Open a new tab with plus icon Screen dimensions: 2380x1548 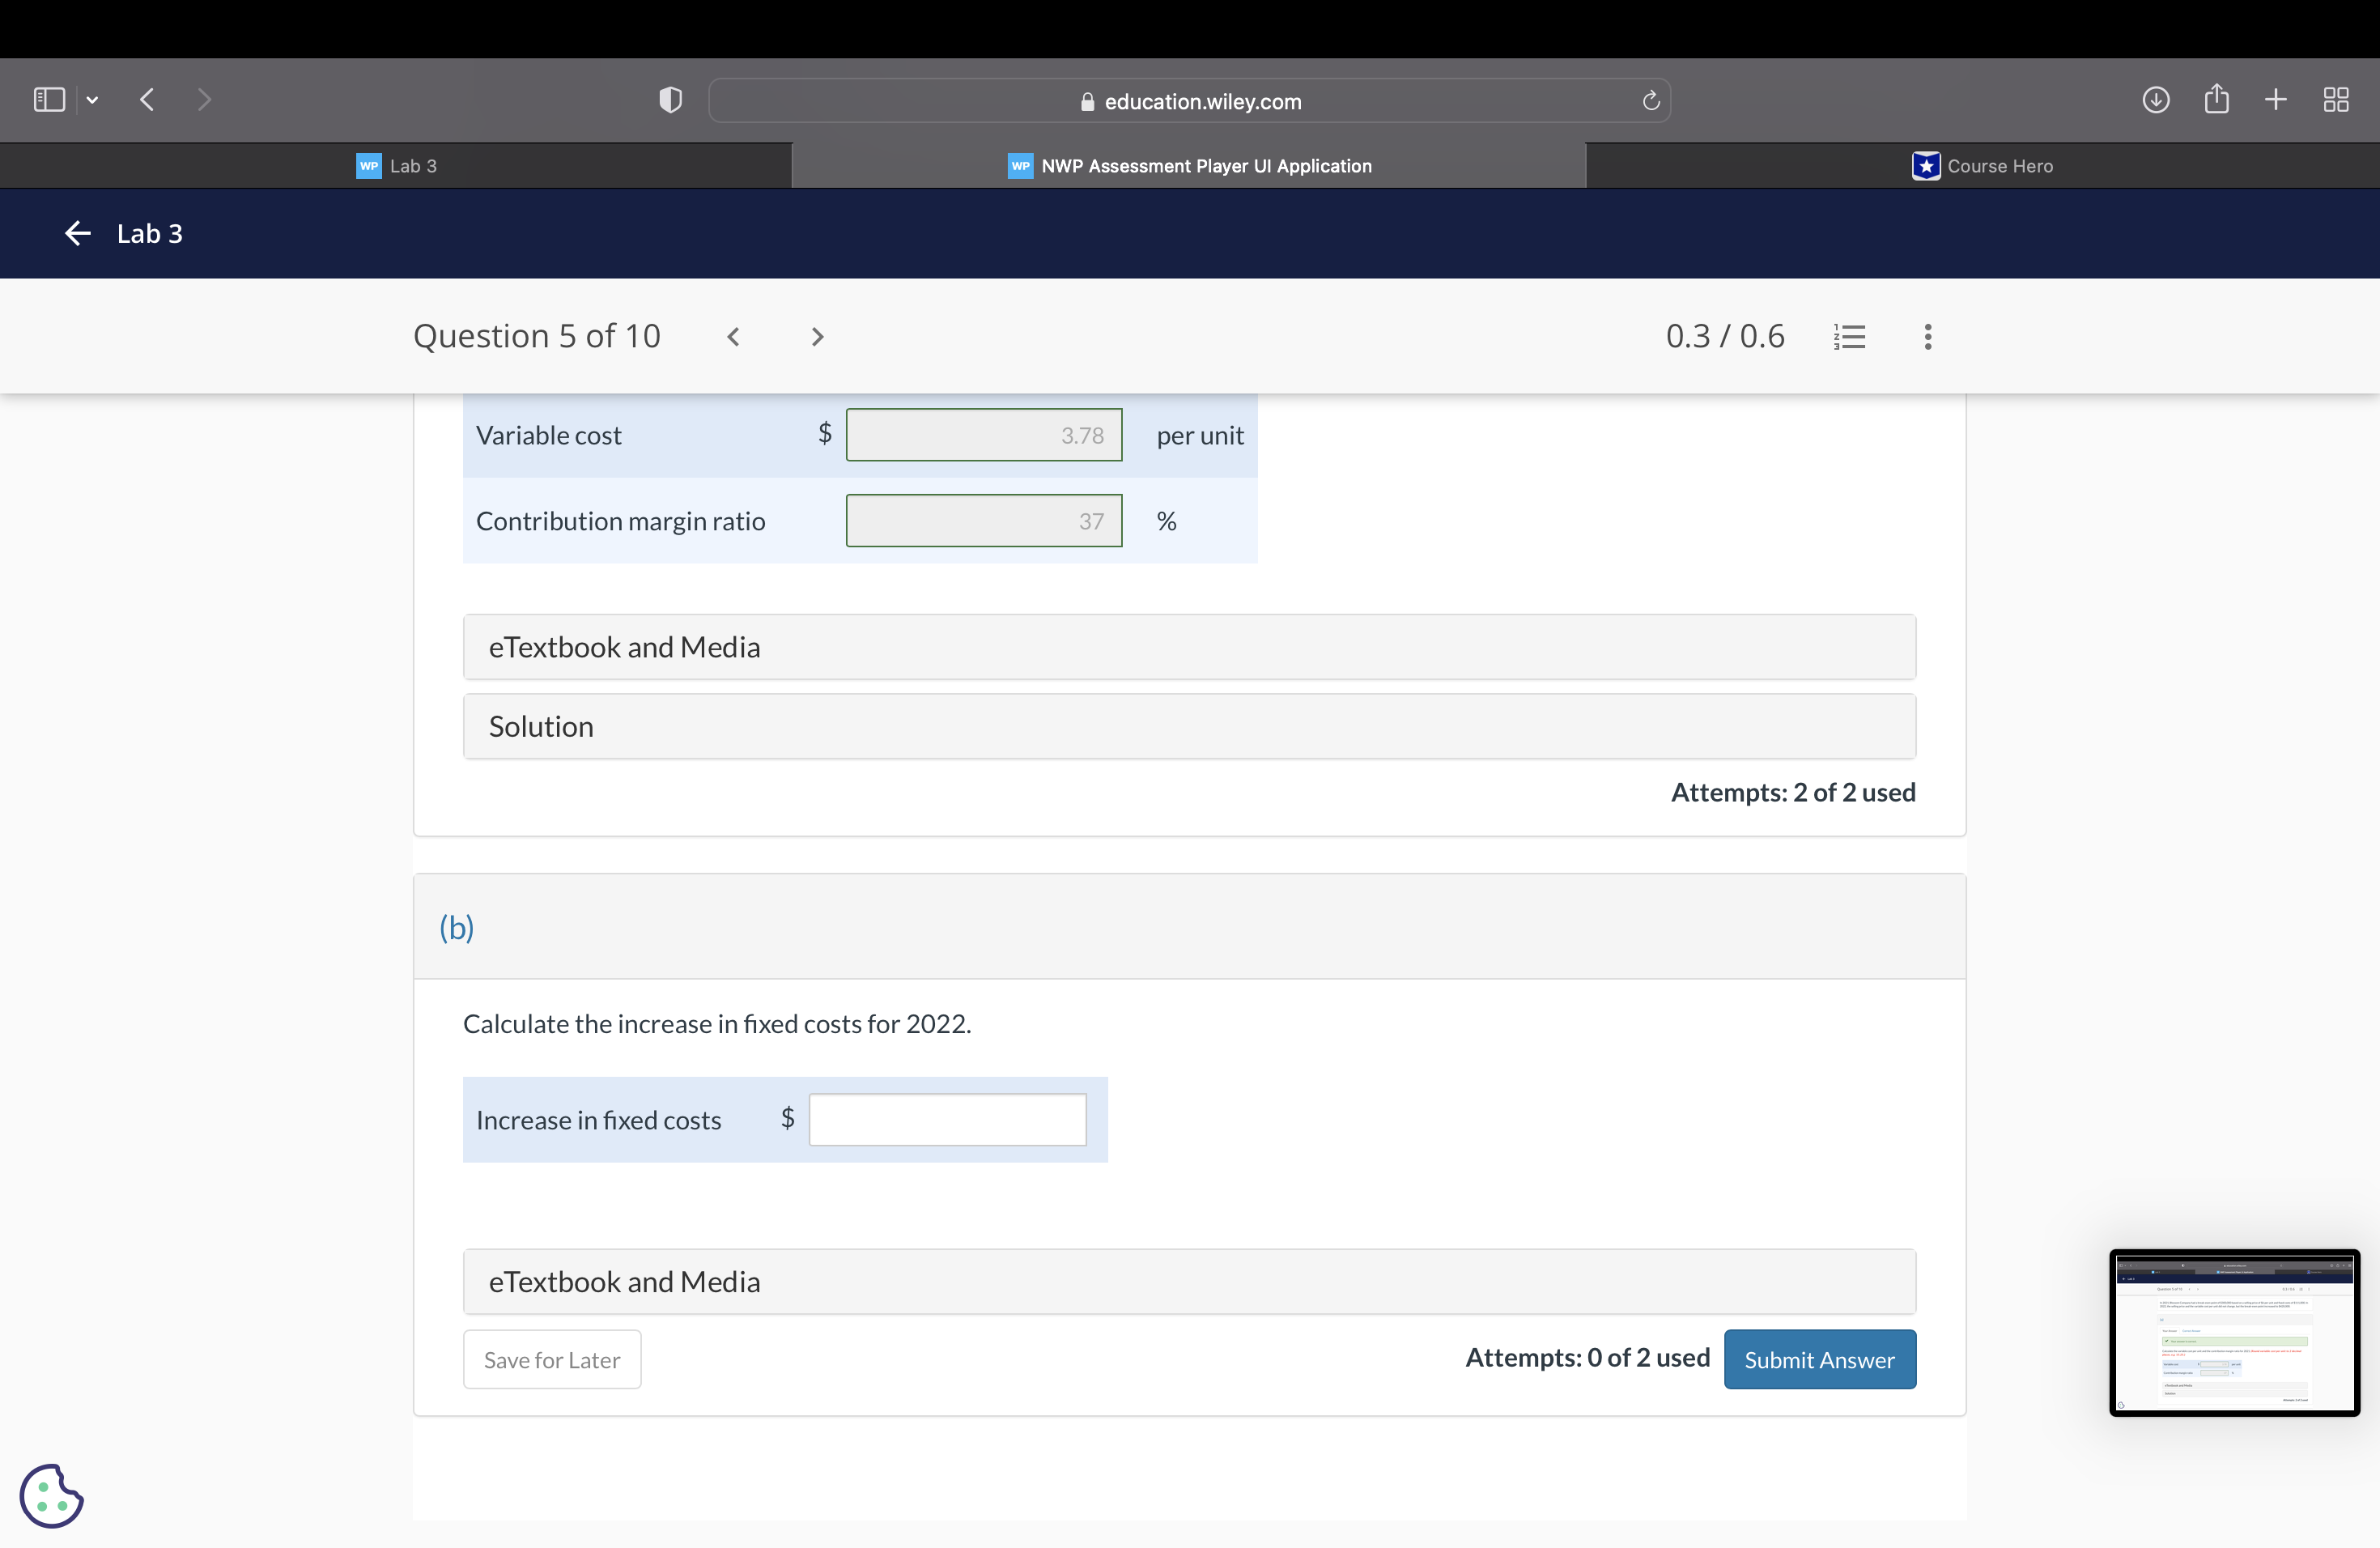pyautogui.click(x=2275, y=99)
